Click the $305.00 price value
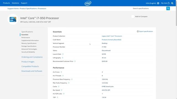The image size is (177, 99). [105, 61]
